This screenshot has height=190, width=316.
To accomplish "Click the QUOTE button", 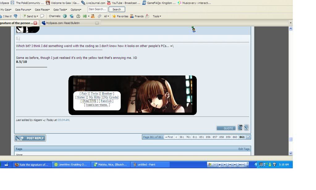I will [226, 128].
